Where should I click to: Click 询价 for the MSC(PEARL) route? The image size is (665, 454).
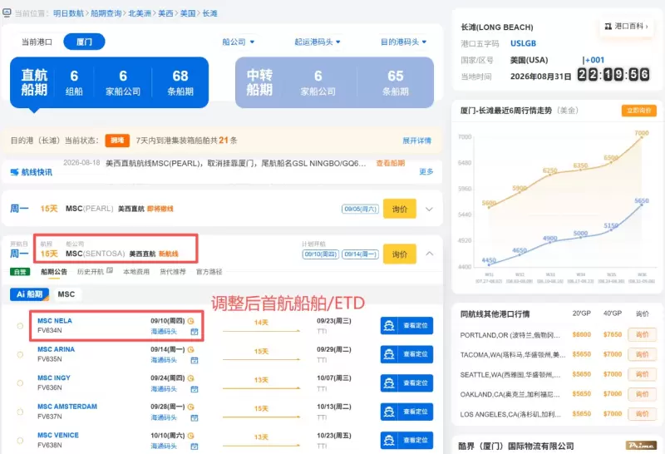(400, 209)
